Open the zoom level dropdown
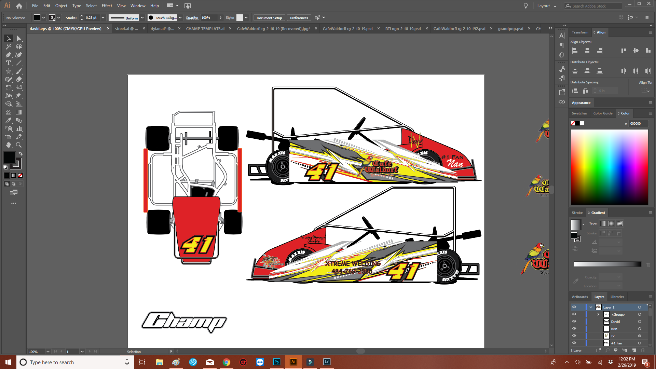 (48, 352)
